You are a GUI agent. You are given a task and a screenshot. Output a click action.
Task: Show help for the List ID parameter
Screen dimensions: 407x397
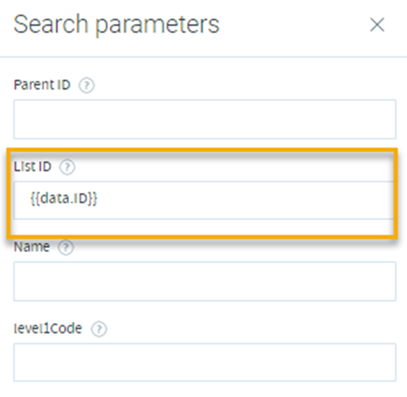[x=67, y=167]
